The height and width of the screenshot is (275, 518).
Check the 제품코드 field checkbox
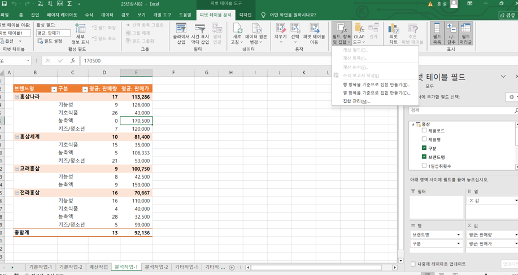(x=424, y=131)
